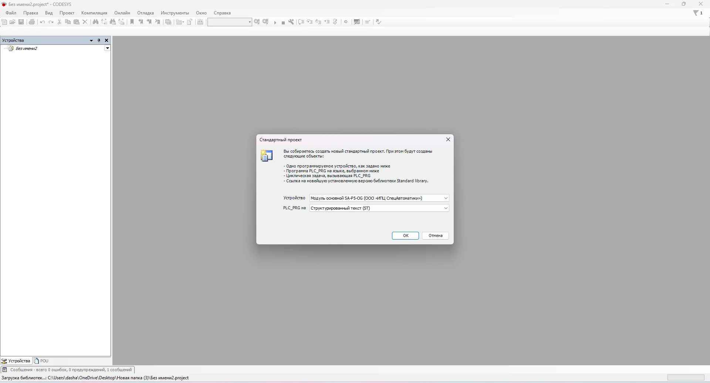710x383 pixels.
Task: Click the Run to cursor icon
Action: [x=327, y=22]
